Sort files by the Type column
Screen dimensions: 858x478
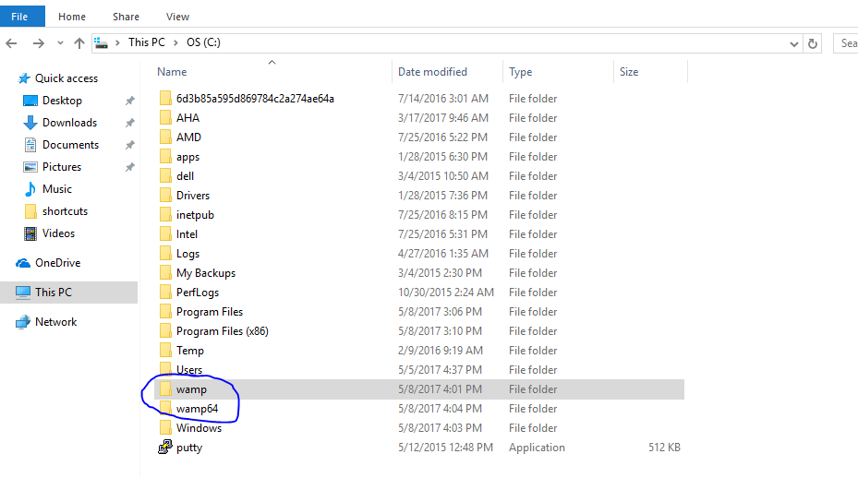(520, 72)
